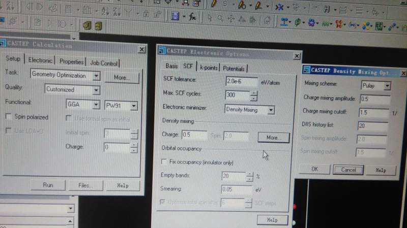Screen dimensions: 407x228
Task: Increase the Empty bands percentage
Action: [249, 174]
